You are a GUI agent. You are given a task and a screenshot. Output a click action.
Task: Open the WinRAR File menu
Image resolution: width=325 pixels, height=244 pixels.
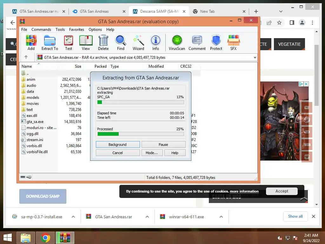(x=24, y=30)
